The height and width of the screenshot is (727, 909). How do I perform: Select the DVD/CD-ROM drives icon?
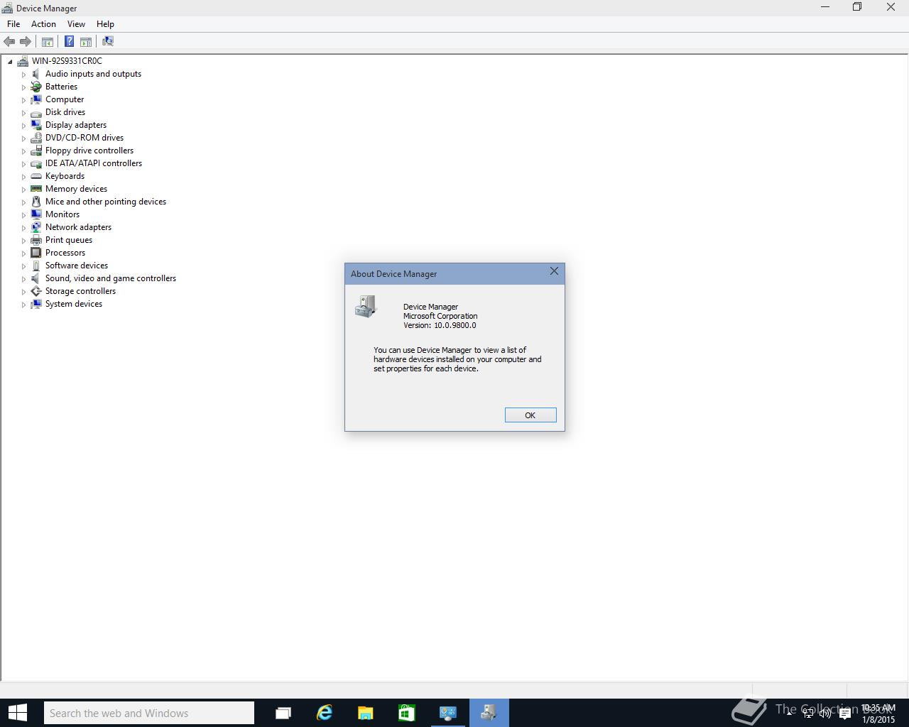(x=36, y=138)
